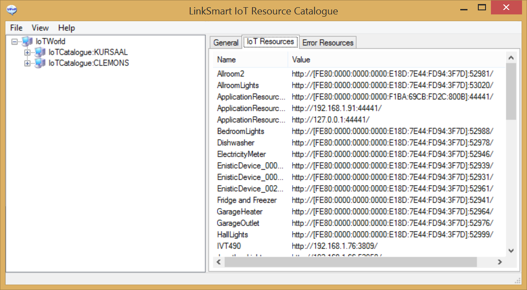Viewport: 527px width, 290px height.
Task: Click the vertical scrollbar down arrow
Action: (x=511, y=251)
